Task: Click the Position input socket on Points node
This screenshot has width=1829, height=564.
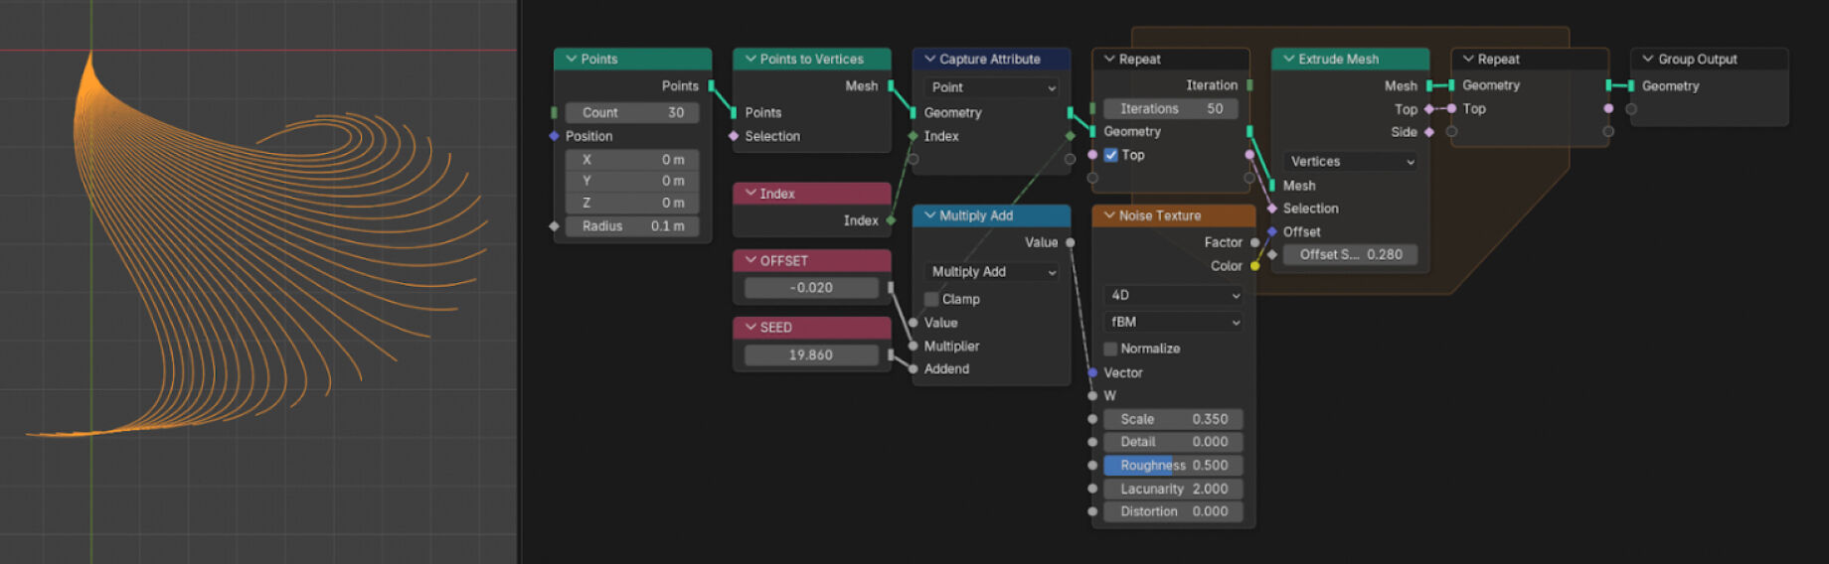Action: 554,136
